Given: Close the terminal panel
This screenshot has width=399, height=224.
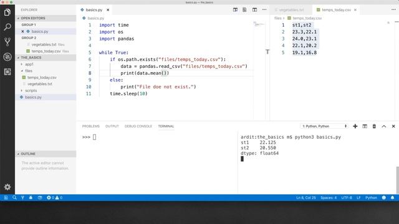Looking at the screenshot, I should coord(393,126).
